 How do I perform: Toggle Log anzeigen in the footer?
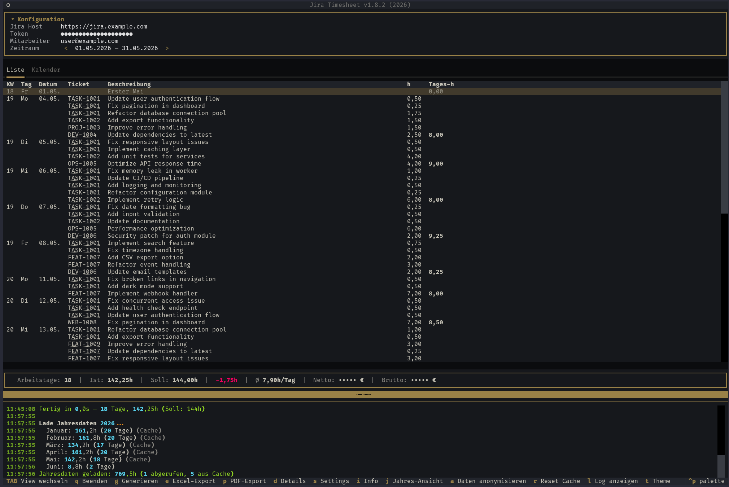612,481
